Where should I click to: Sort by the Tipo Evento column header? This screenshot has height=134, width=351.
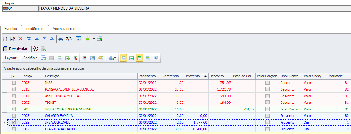291,76
